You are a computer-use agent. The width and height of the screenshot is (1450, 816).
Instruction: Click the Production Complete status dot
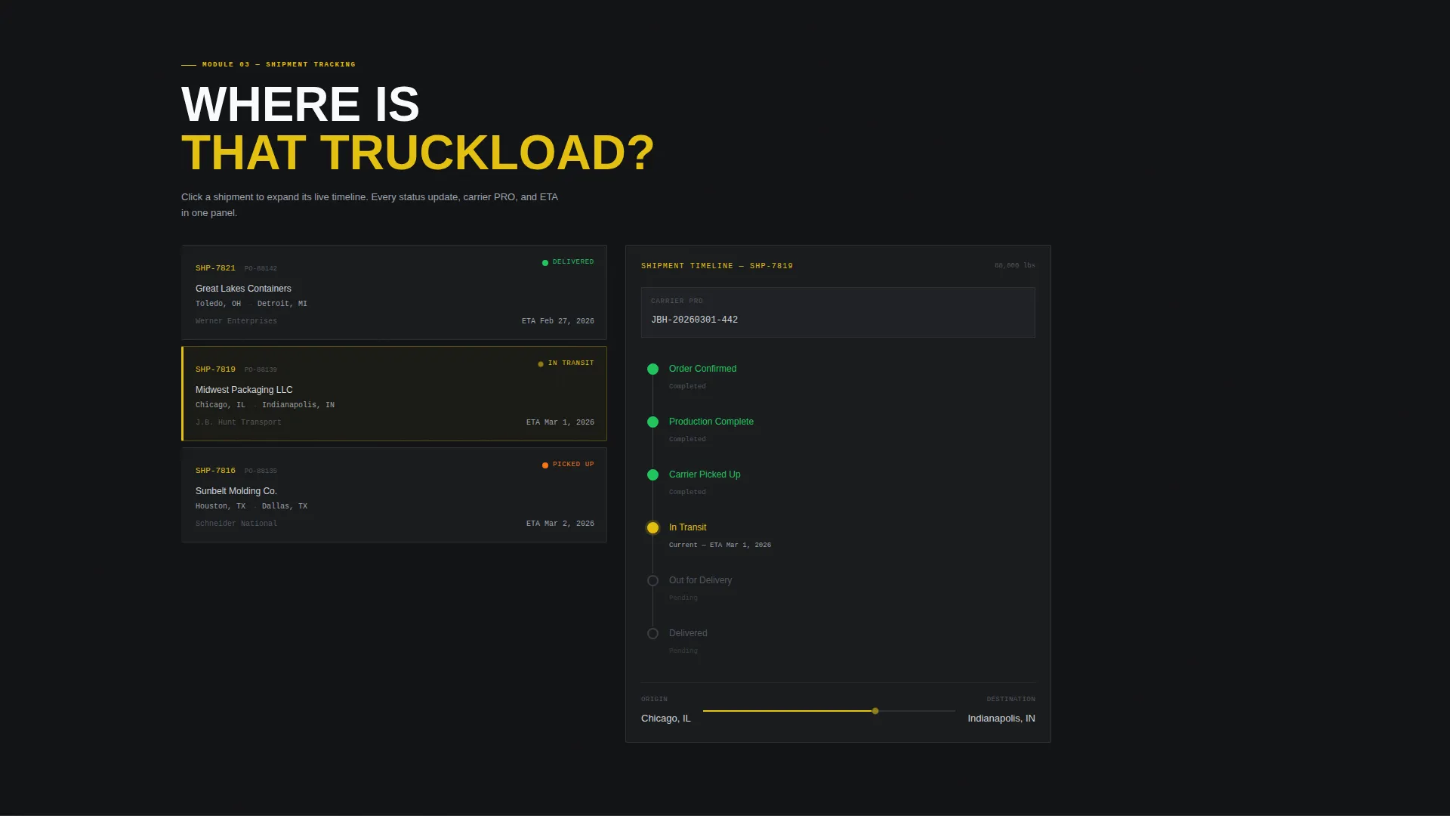pyautogui.click(x=652, y=422)
